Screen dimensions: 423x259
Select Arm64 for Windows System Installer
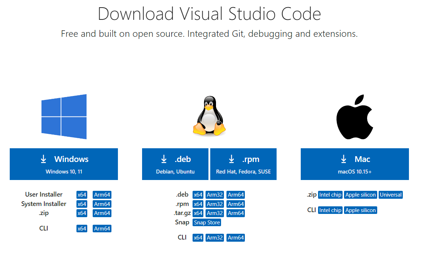pyautogui.click(x=102, y=204)
